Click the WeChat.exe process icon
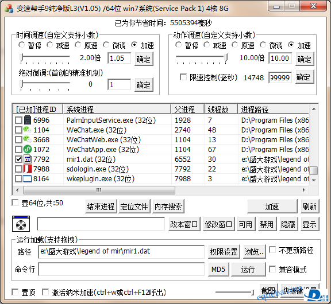The image size is (331, 304). pyautogui.click(x=27, y=130)
